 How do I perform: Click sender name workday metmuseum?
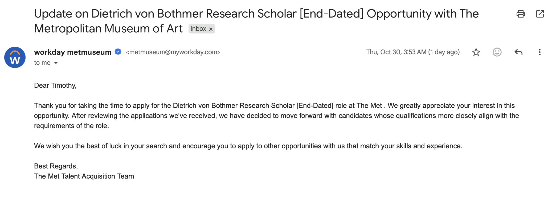point(73,52)
